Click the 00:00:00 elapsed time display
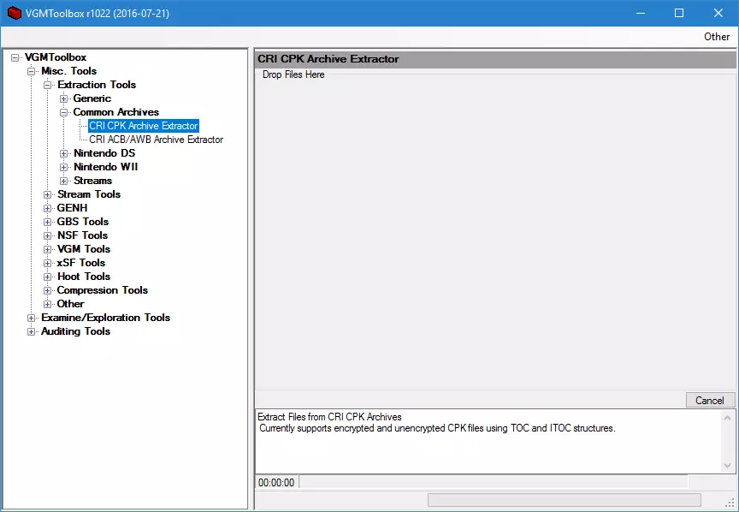739x512 pixels. 276,482
